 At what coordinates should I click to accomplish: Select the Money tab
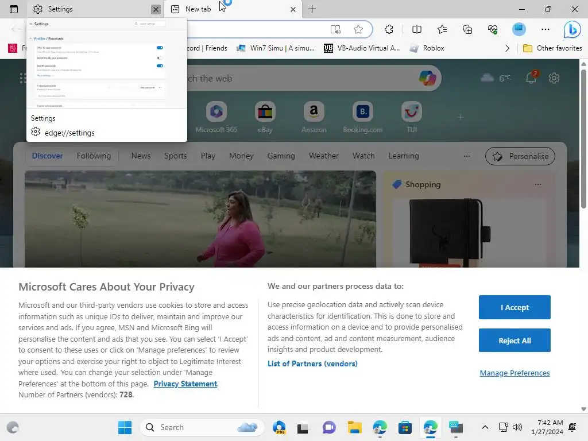tap(241, 156)
